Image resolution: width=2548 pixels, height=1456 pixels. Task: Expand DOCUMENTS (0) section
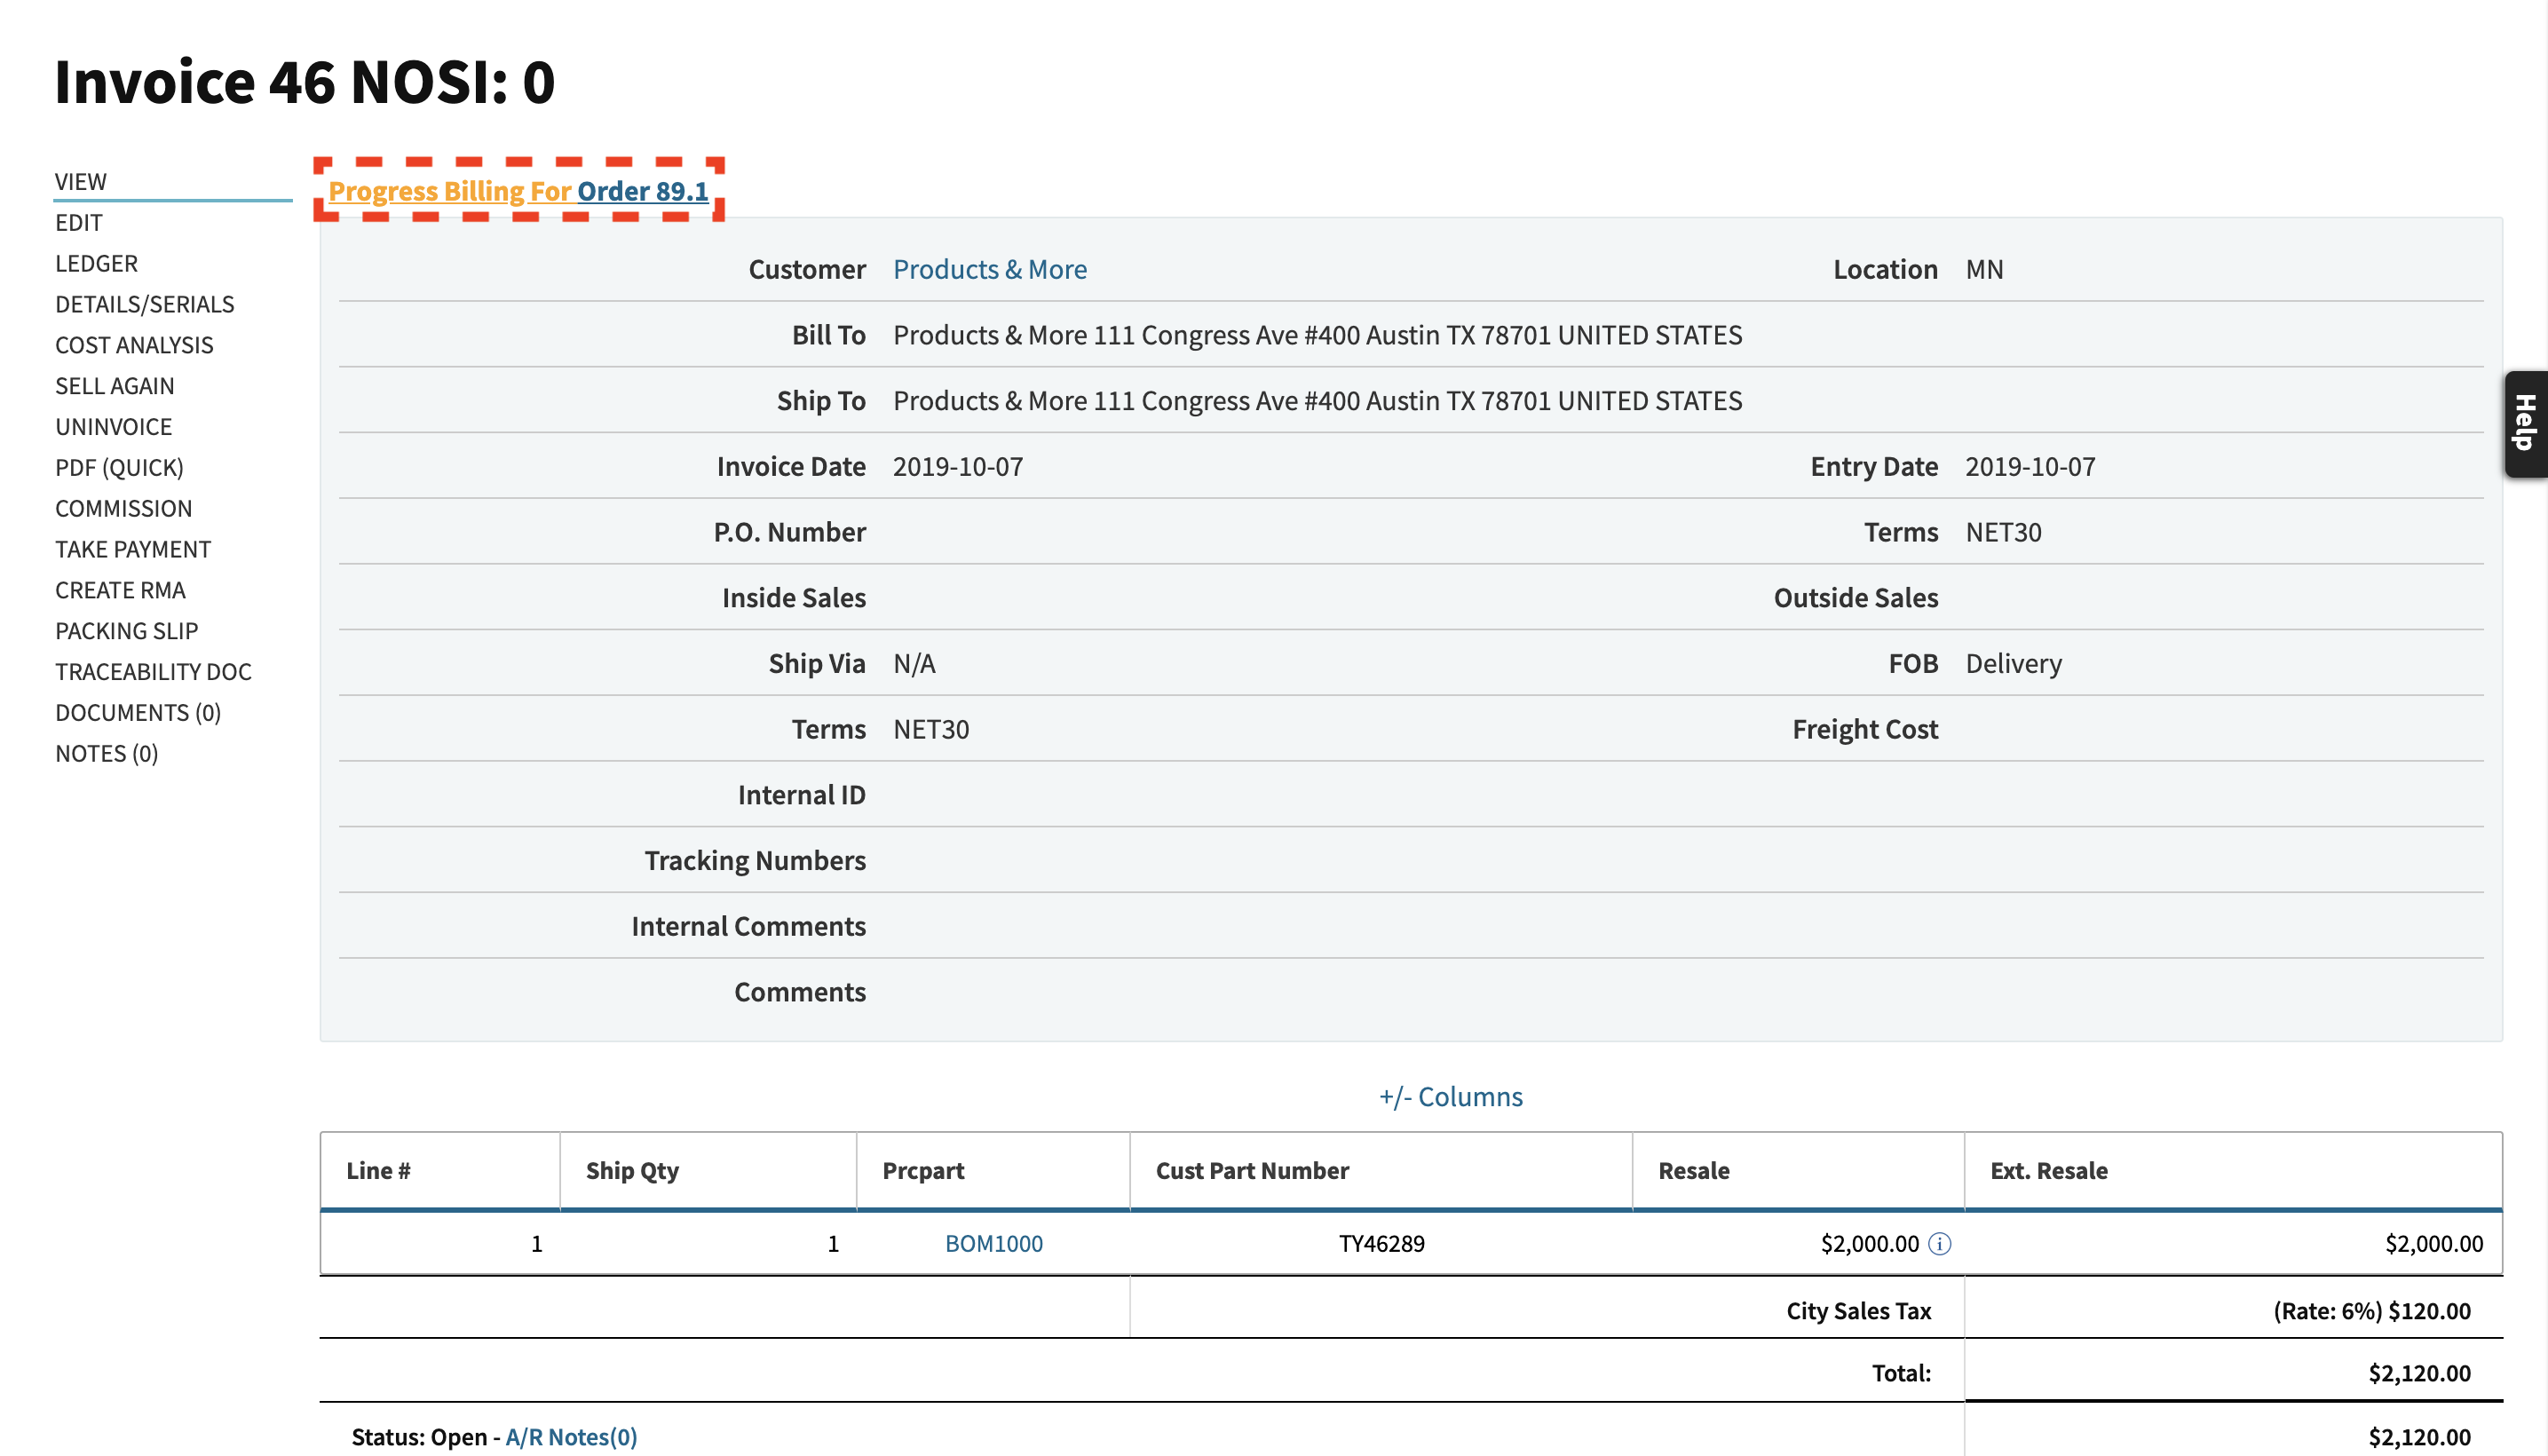(138, 712)
